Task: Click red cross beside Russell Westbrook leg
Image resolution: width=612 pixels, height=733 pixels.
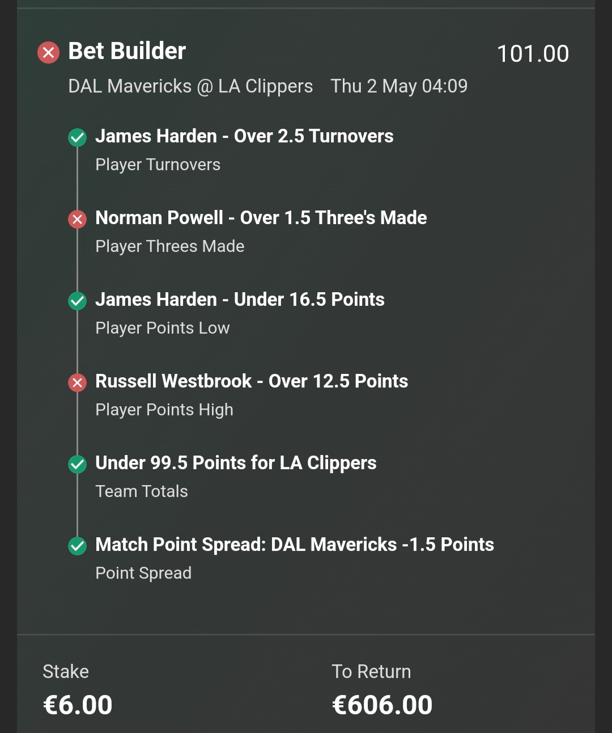Action: pyautogui.click(x=77, y=382)
